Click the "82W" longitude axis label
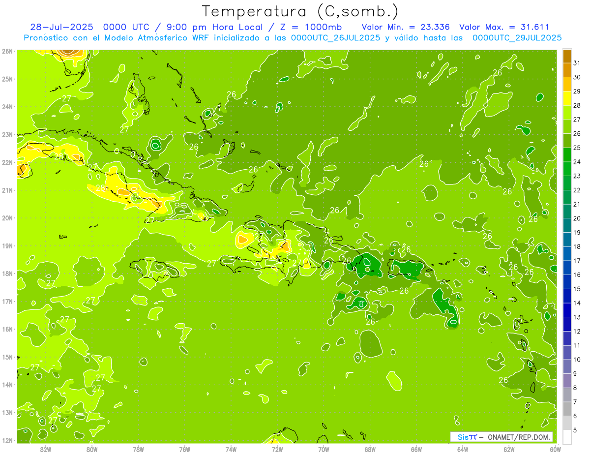The height and width of the screenshot is (456, 590). pyautogui.click(x=46, y=449)
